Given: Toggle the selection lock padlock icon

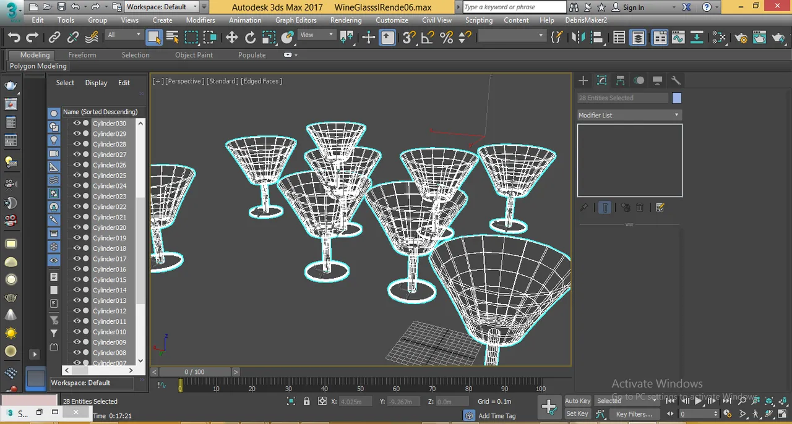Looking at the screenshot, I should click(x=306, y=401).
